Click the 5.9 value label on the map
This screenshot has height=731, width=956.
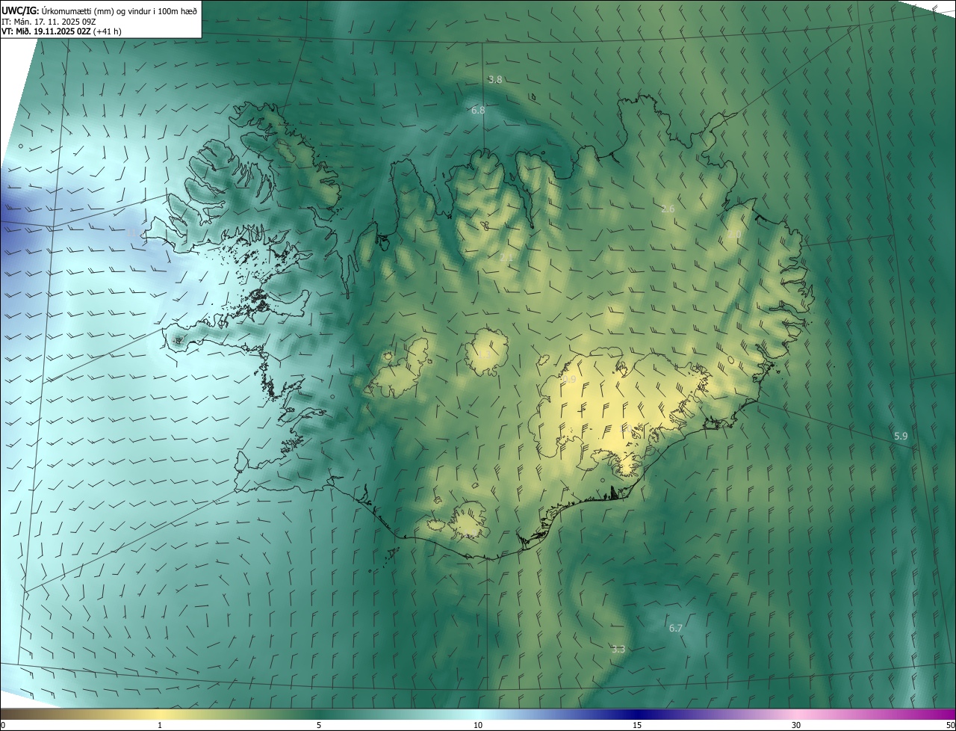(901, 436)
